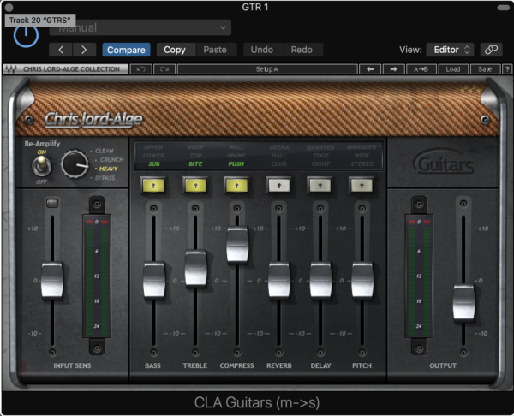This screenshot has width=514, height=416.
Task: Click the TREBLE mode arrow button
Action: click(195, 186)
